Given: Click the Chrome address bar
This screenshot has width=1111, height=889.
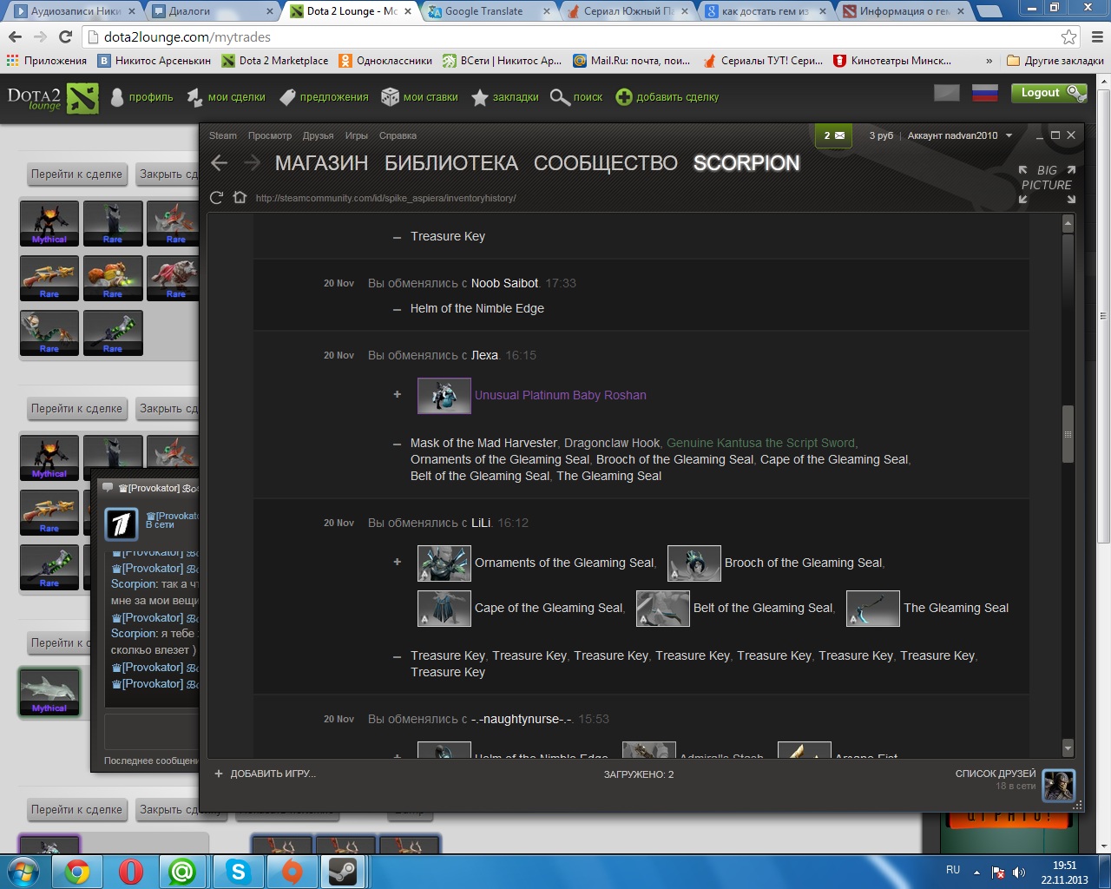Looking at the screenshot, I should coord(571,37).
